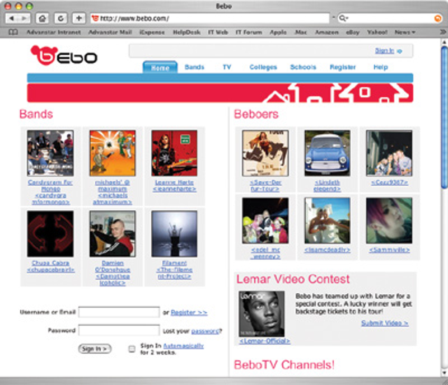
Task: Switch to the Colleges tab
Action: [263, 67]
